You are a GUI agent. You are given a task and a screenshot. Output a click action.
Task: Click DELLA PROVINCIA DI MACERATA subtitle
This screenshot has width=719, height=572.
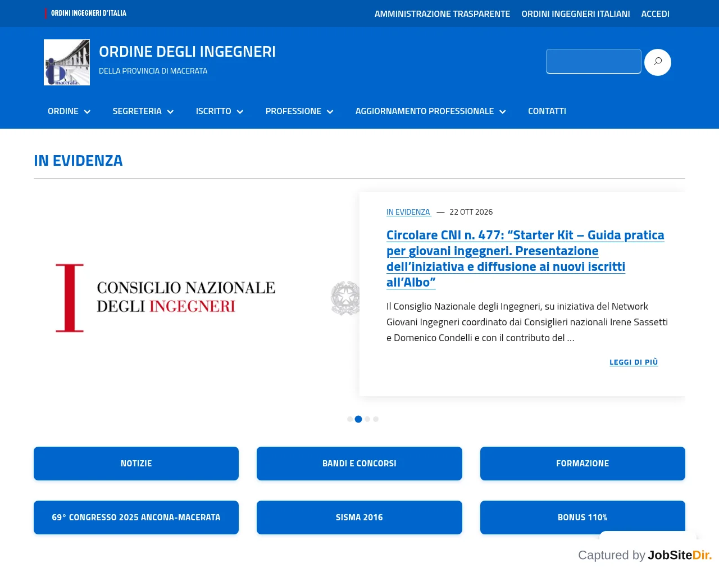pos(153,71)
